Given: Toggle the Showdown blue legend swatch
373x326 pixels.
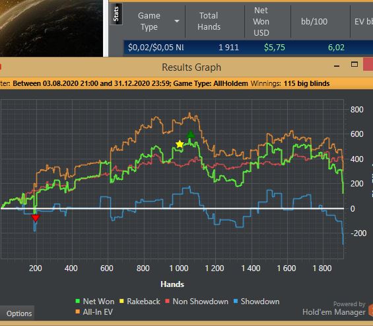Looking at the screenshot, I should click(236, 302).
